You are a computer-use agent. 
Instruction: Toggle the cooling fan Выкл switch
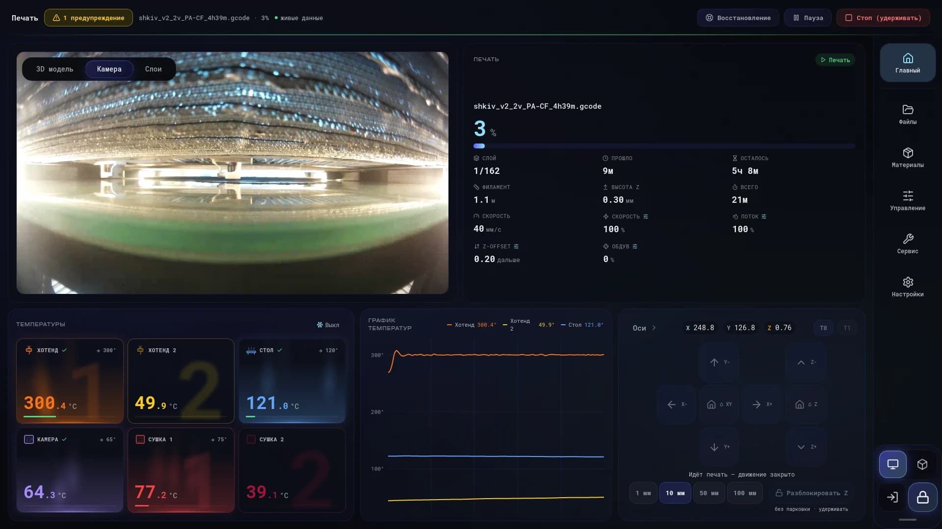[328, 325]
